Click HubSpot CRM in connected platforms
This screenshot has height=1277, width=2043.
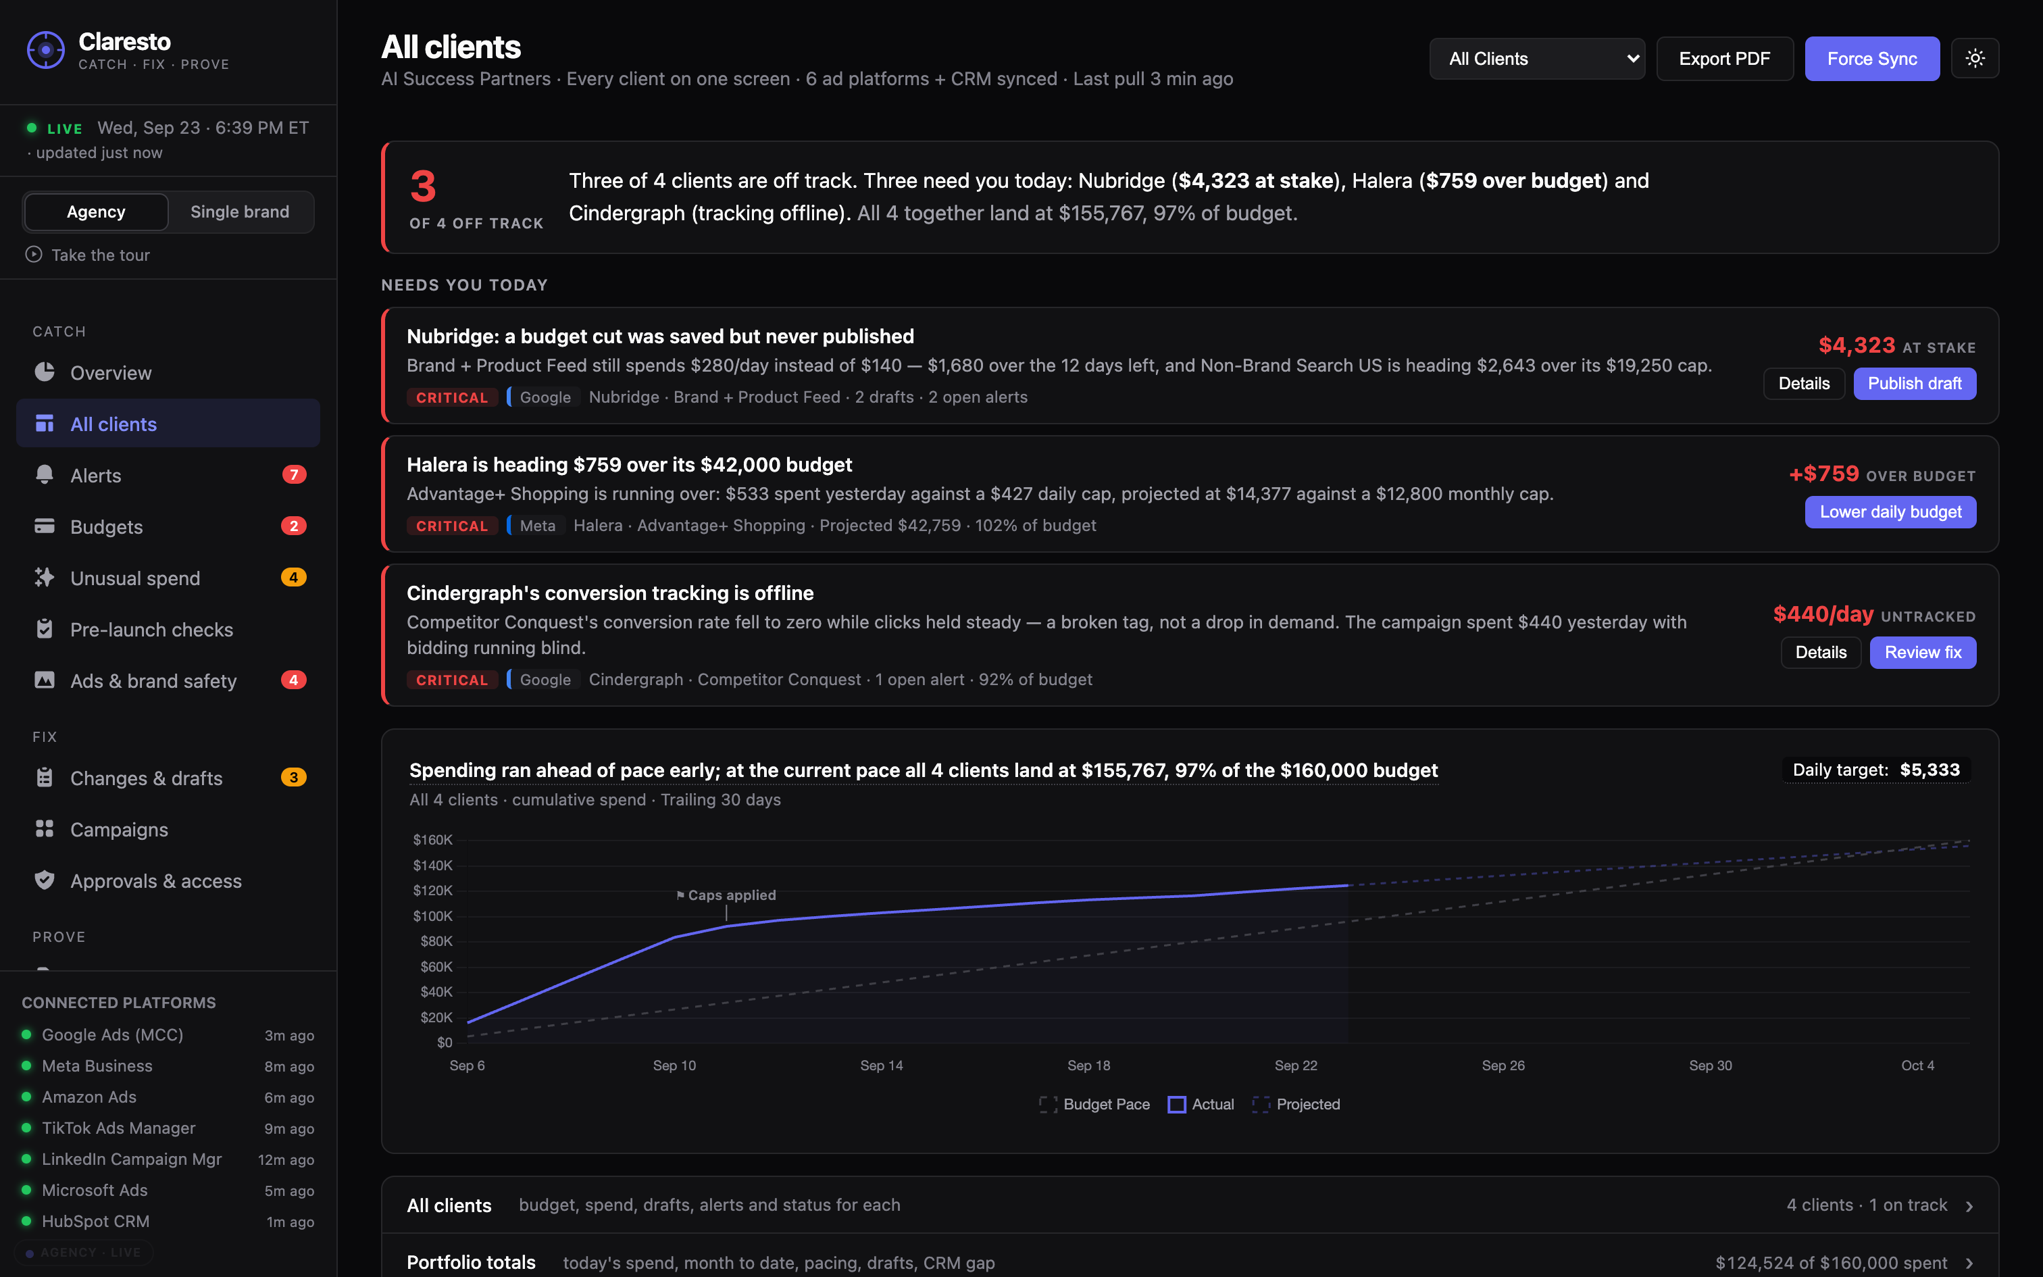[x=168, y=1222]
